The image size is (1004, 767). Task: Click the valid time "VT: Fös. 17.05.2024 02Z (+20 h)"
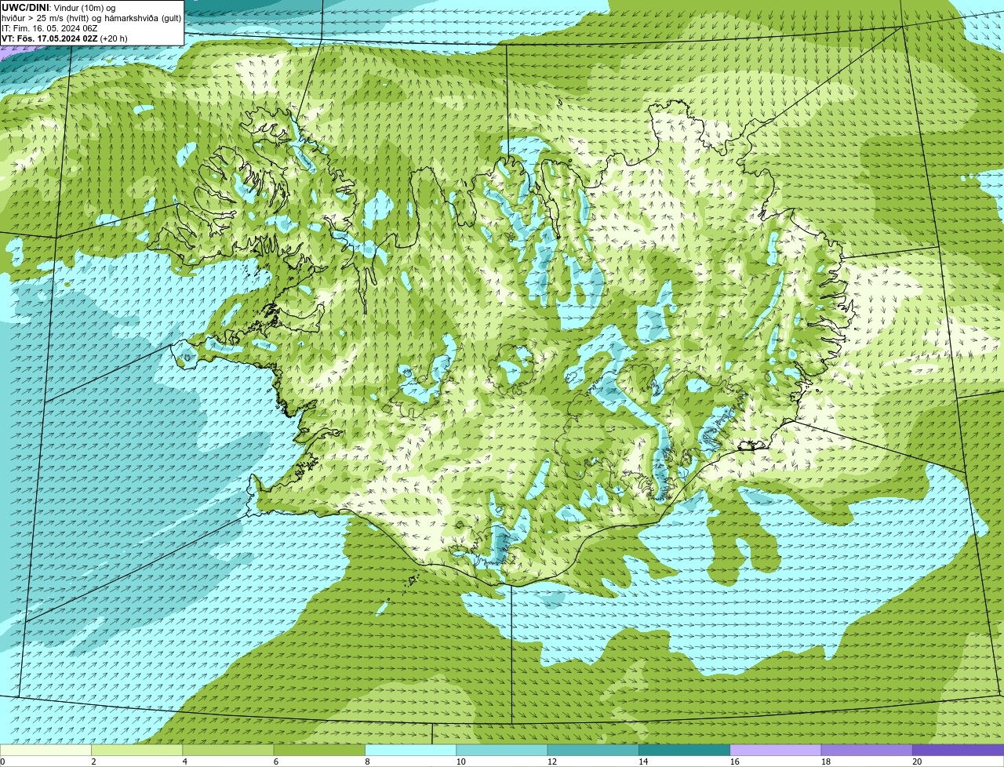click(64, 38)
